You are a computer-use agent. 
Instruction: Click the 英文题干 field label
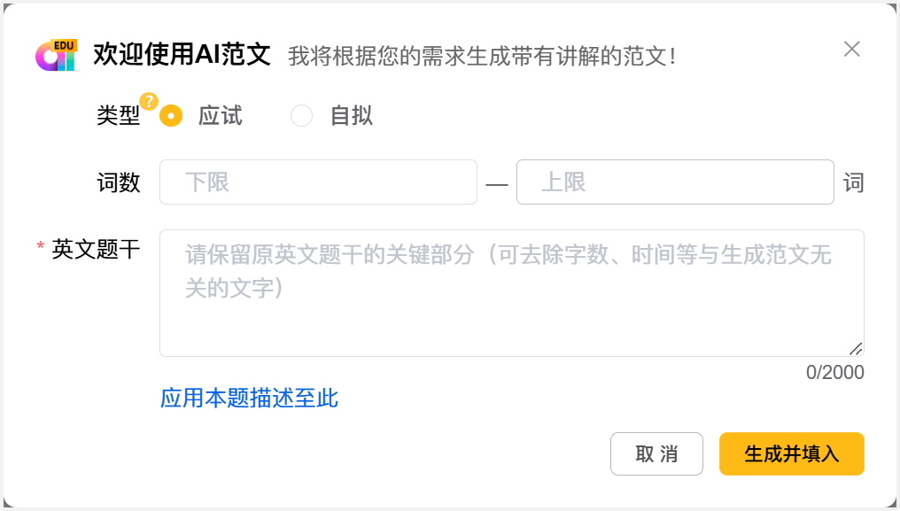click(x=96, y=250)
